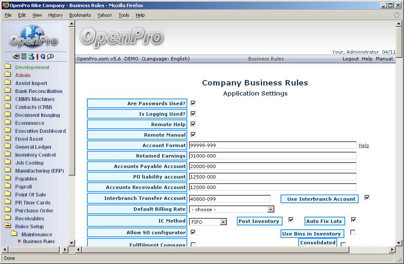Uncheck the Are Passwords Used checkbox
The height and width of the screenshot is (264, 404).
tap(193, 103)
